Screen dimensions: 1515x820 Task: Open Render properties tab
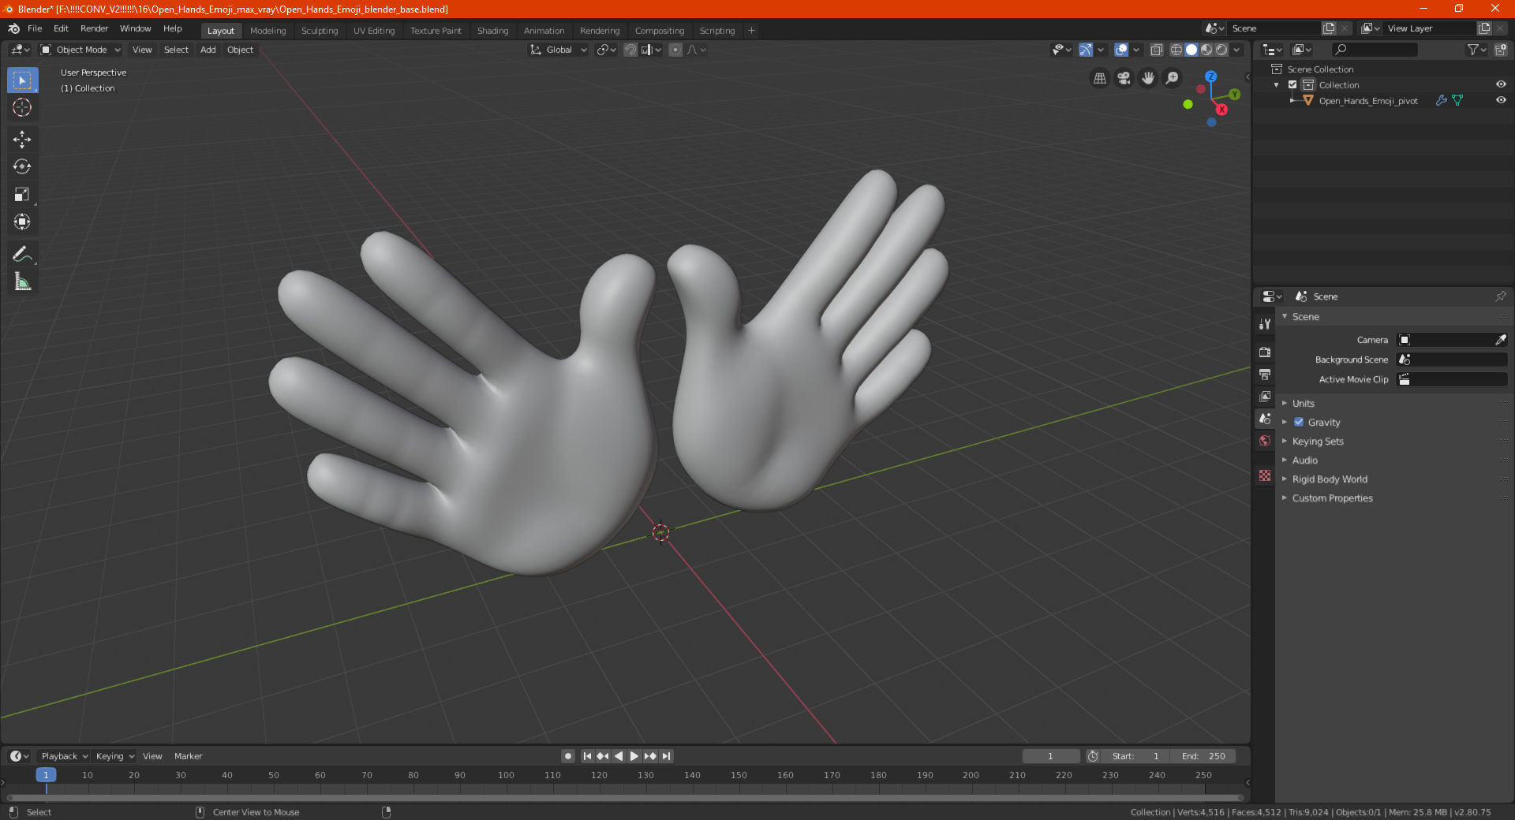point(1265,352)
